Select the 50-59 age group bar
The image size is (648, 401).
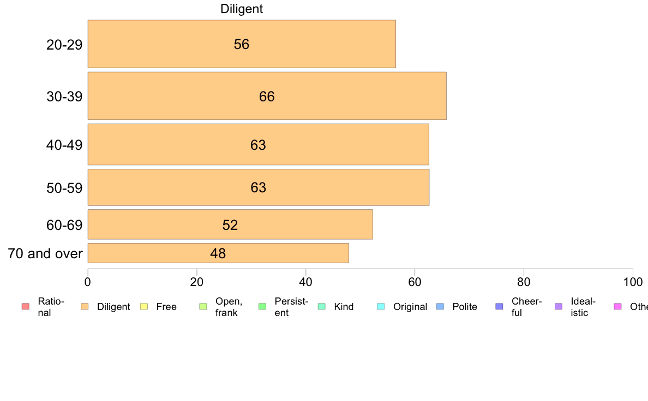point(259,187)
